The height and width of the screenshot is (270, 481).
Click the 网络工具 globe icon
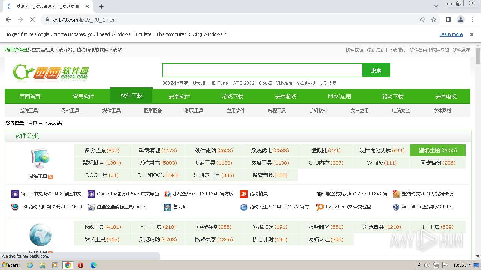[40, 235]
